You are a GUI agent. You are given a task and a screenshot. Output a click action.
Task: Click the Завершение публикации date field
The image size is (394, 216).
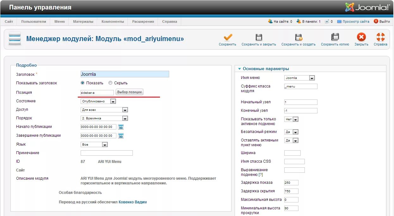coord(98,136)
